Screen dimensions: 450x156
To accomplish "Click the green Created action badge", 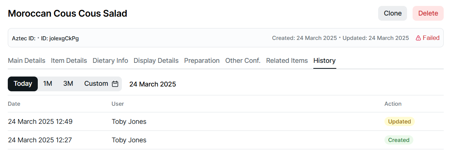I will [x=399, y=140].
